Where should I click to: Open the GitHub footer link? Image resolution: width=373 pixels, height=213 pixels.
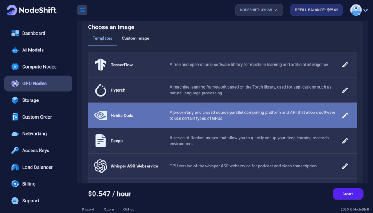coord(129,209)
